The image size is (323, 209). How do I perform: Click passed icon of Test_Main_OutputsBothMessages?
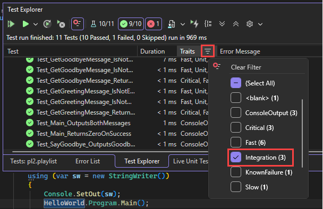pyautogui.click(x=30, y=123)
